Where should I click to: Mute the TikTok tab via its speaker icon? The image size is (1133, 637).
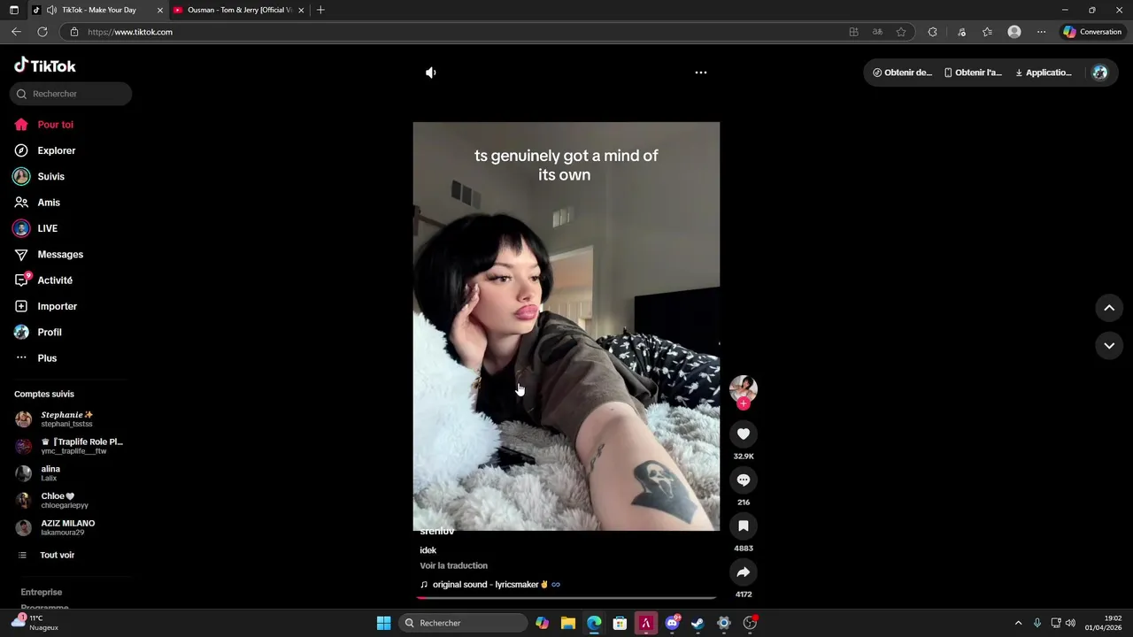tap(51, 10)
